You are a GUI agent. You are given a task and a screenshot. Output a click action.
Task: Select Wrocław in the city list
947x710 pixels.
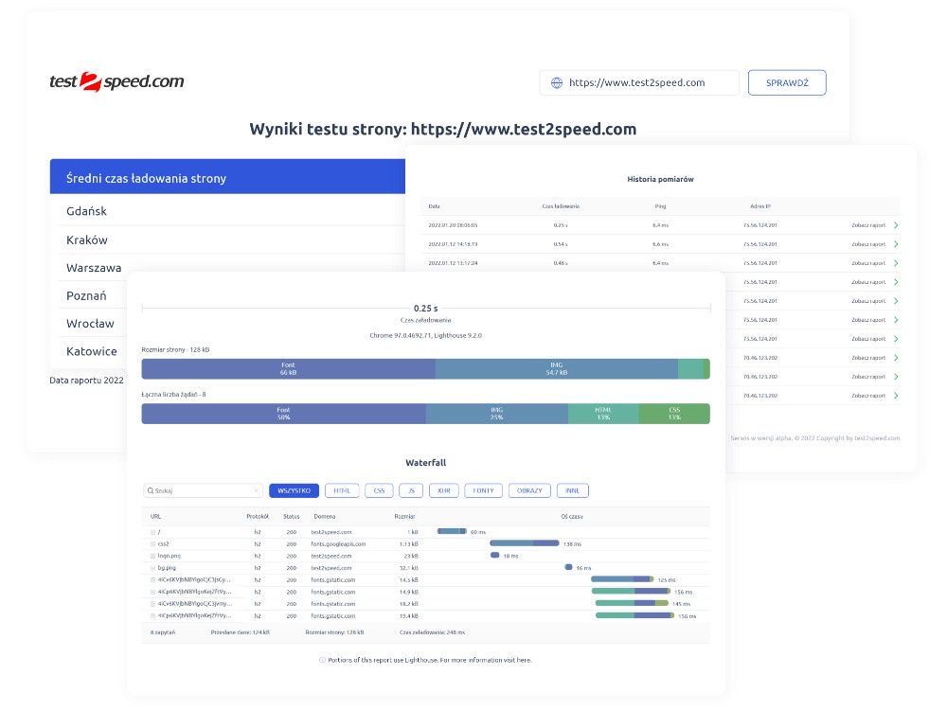90,323
